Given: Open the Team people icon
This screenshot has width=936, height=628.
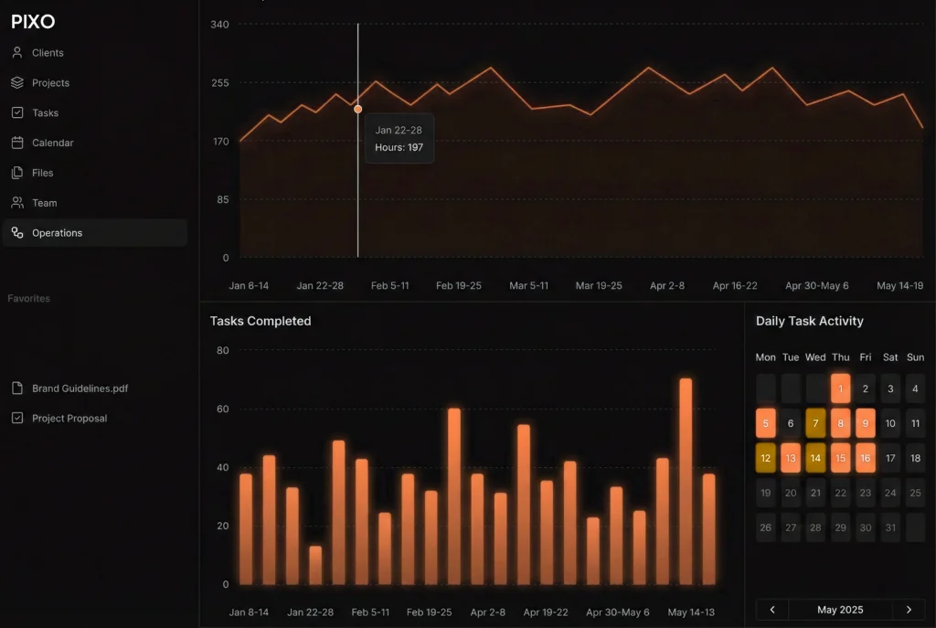Looking at the screenshot, I should click(x=17, y=202).
